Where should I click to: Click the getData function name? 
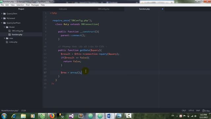click(85, 50)
